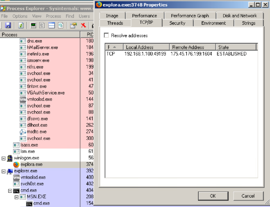270x207 pixels.
Task: Click the ESTABLISHED state cell
Action: 232,54
